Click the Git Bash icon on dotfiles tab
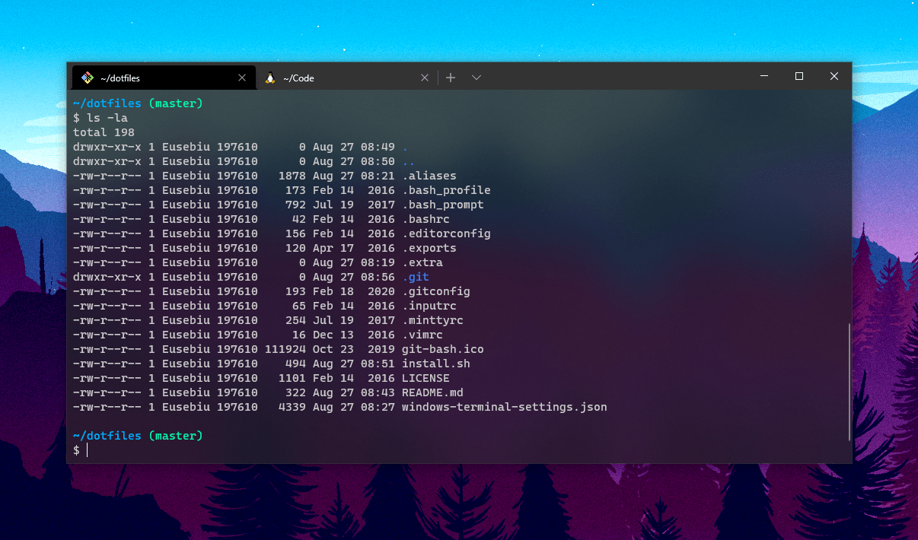This screenshot has height=540, width=918. pyautogui.click(x=86, y=77)
